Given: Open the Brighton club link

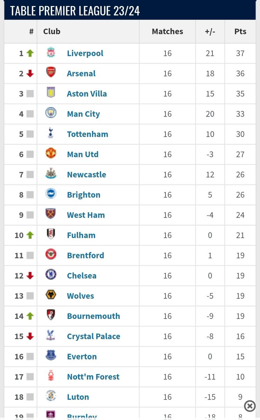Looking at the screenshot, I should 84,195.
